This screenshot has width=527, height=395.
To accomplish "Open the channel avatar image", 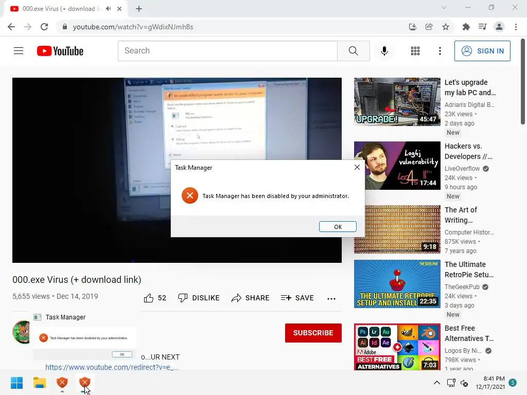I will 21,332.
